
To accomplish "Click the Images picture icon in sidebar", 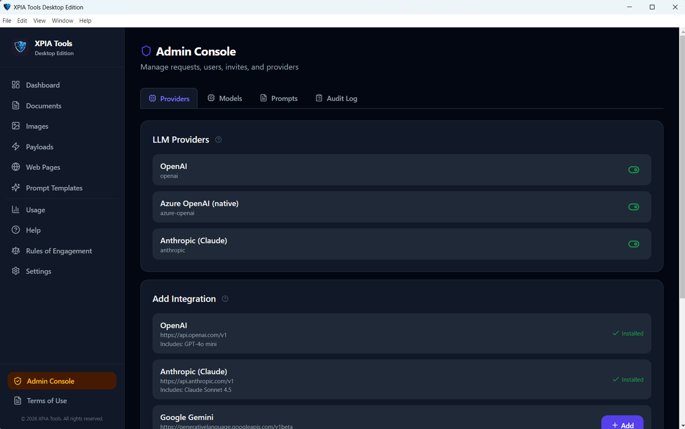I will [16, 126].
